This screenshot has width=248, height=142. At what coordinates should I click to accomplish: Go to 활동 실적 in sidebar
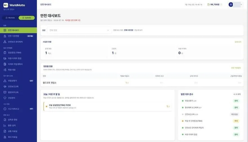click(x=18, y=125)
